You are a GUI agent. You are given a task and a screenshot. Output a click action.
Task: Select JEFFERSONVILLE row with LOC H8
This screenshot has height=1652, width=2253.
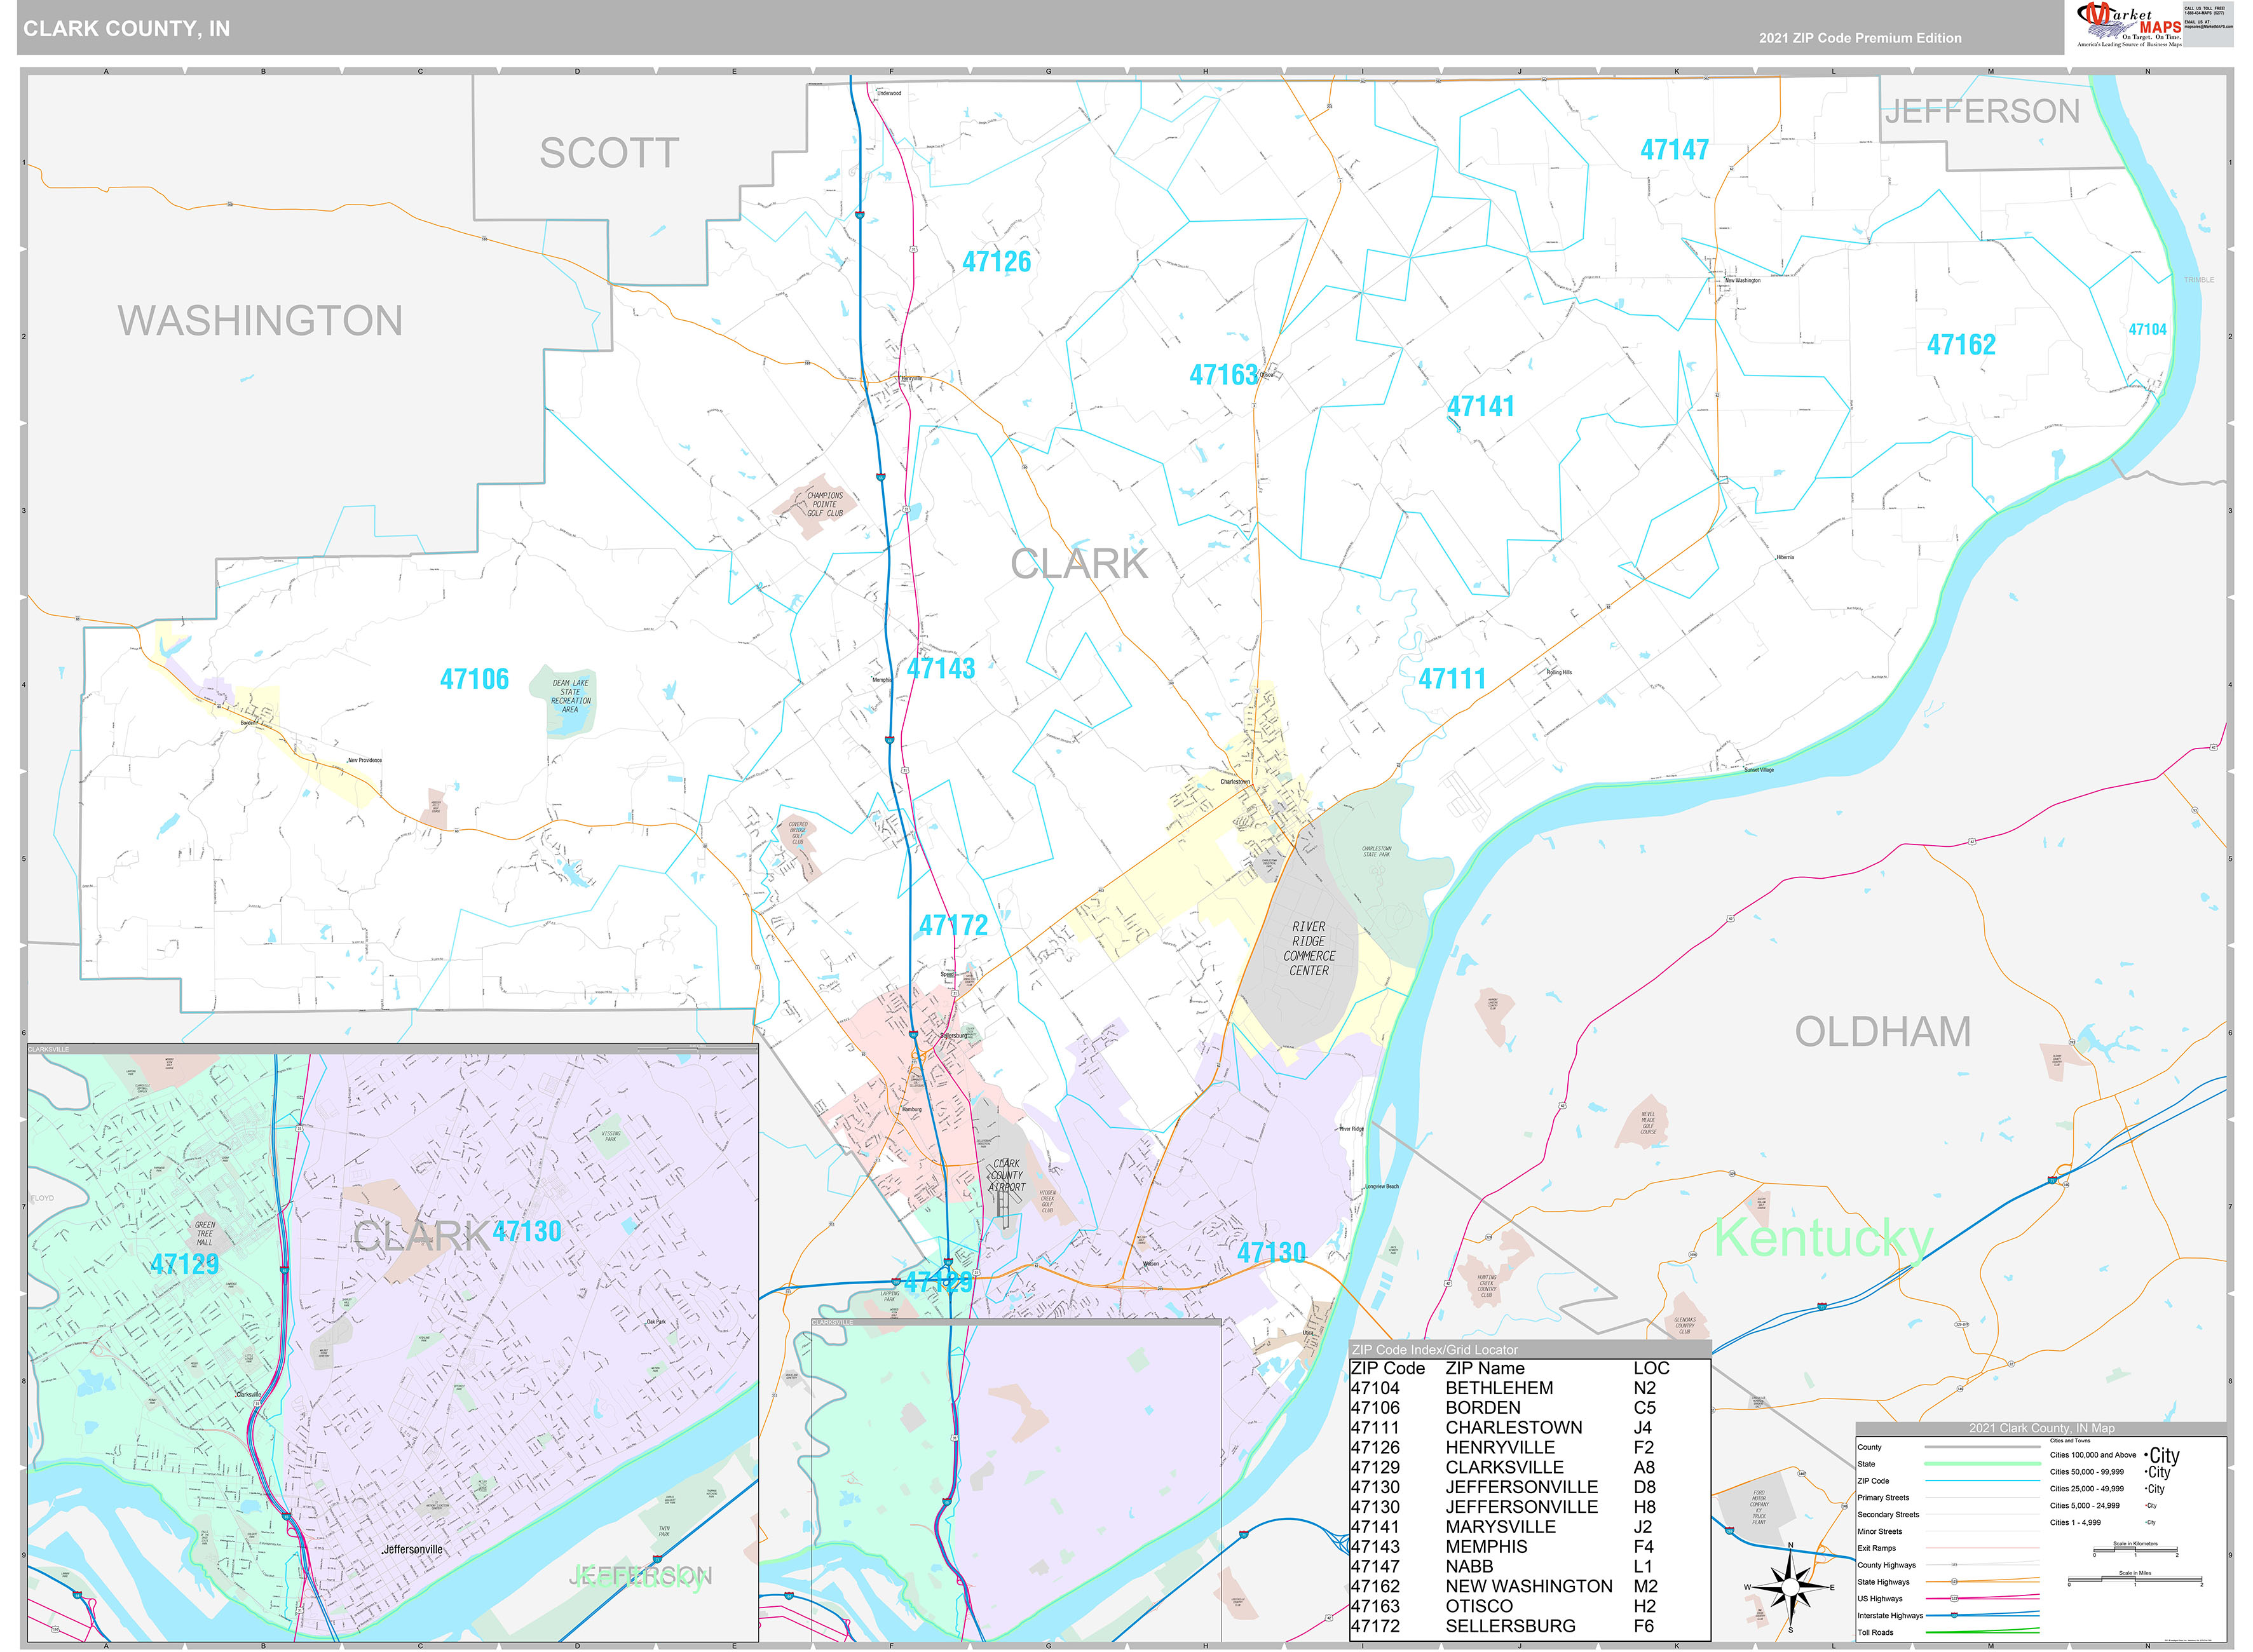pyautogui.click(x=1529, y=1507)
